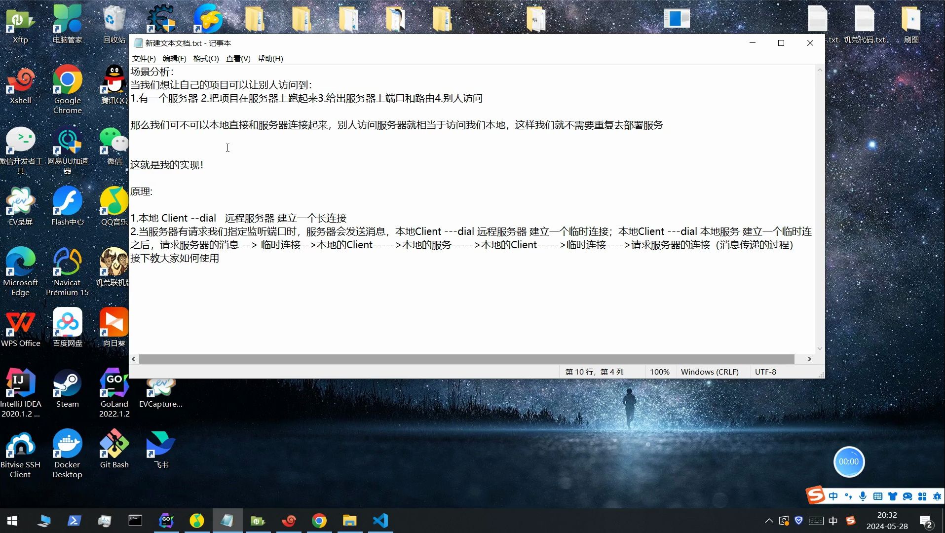
Task: Open the 文件(F) menu in Notepad
Action: (x=143, y=58)
